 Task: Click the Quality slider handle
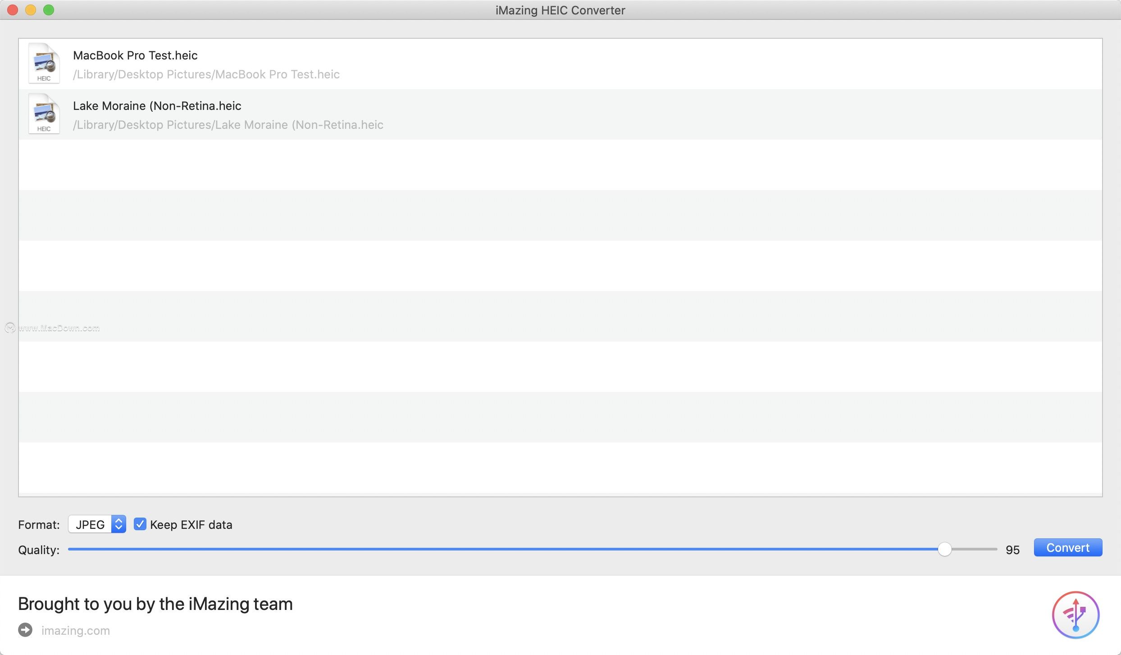click(x=945, y=549)
